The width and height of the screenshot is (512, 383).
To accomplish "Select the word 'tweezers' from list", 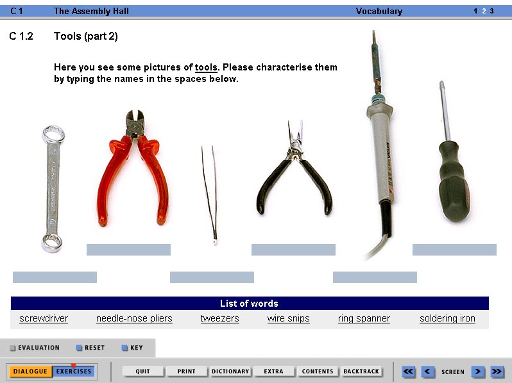I will click(220, 318).
